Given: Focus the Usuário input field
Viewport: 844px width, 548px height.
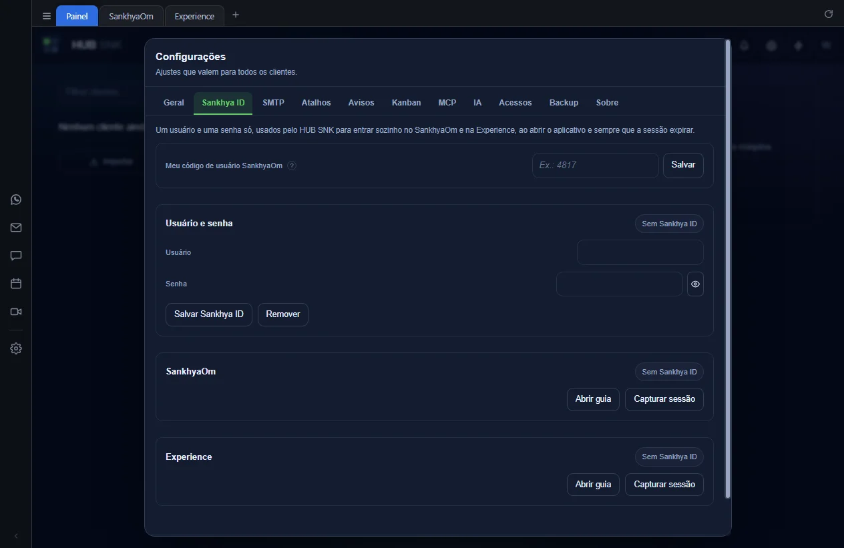Looking at the screenshot, I should [x=640, y=252].
